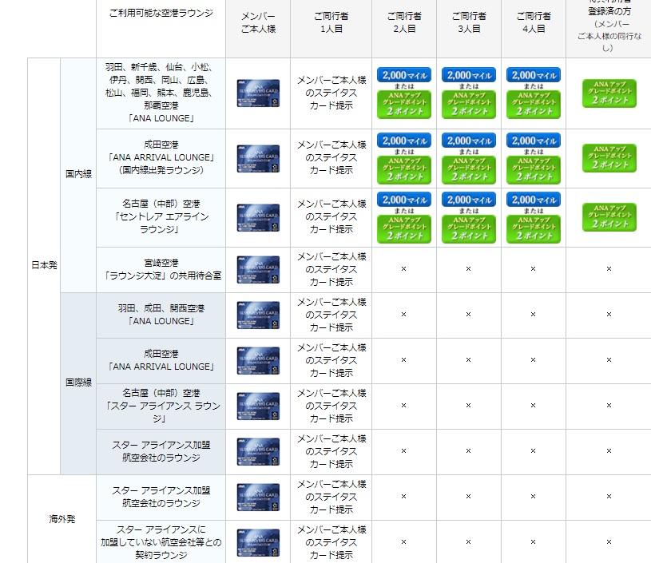This screenshot has height=563, width=651.
Task: Click the ご同行者2人目 column header
Action: [x=404, y=22]
